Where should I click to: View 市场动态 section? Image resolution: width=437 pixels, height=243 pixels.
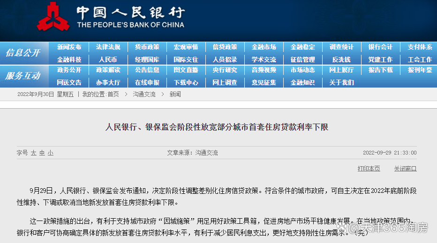[303, 70]
